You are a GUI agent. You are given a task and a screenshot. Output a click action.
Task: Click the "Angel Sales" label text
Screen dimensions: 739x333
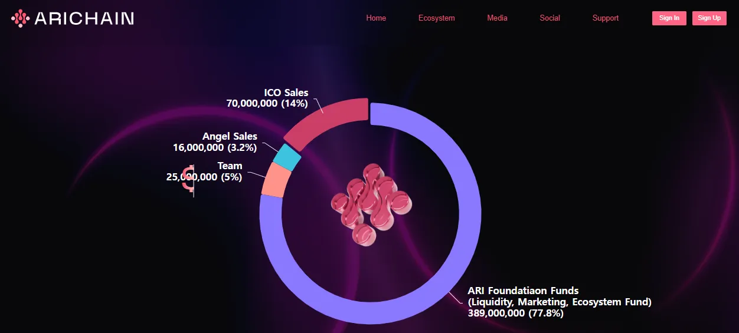(x=230, y=137)
